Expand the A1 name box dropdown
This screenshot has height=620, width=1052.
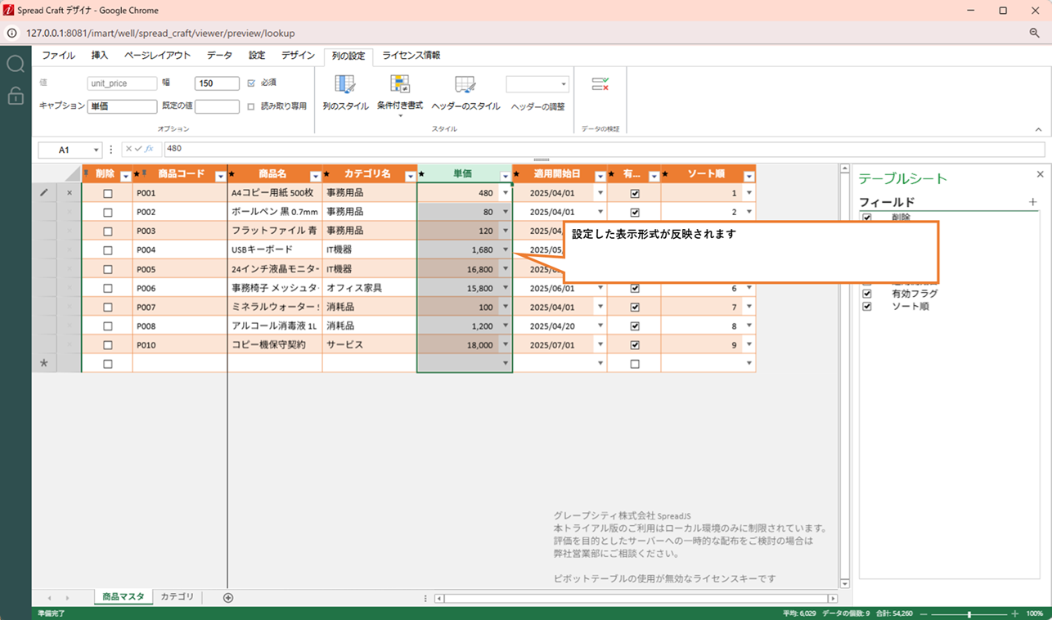pyautogui.click(x=97, y=150)
